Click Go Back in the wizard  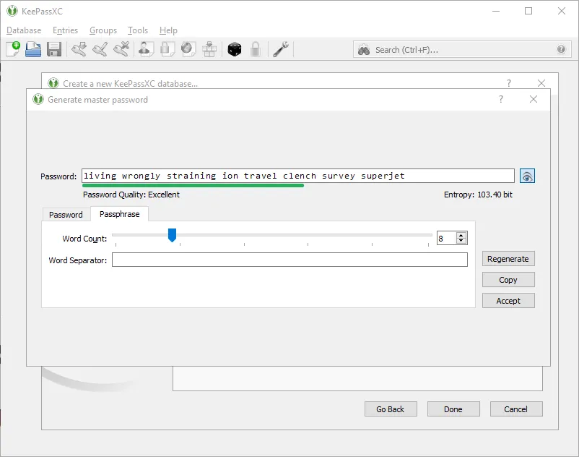(x=391, y=409)
